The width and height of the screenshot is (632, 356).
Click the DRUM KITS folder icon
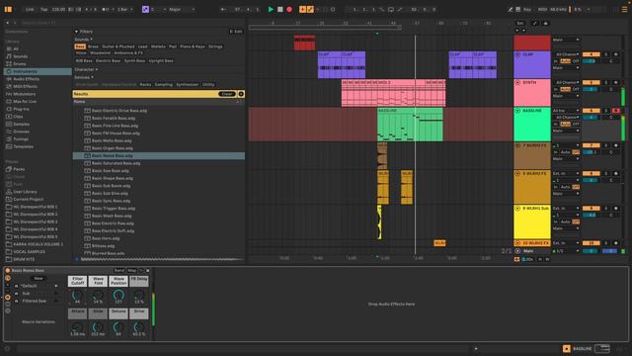click(x=9, y=259)
